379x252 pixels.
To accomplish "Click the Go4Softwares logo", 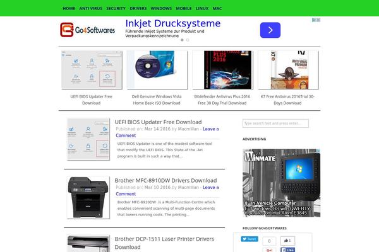I will tap(88, 30).
